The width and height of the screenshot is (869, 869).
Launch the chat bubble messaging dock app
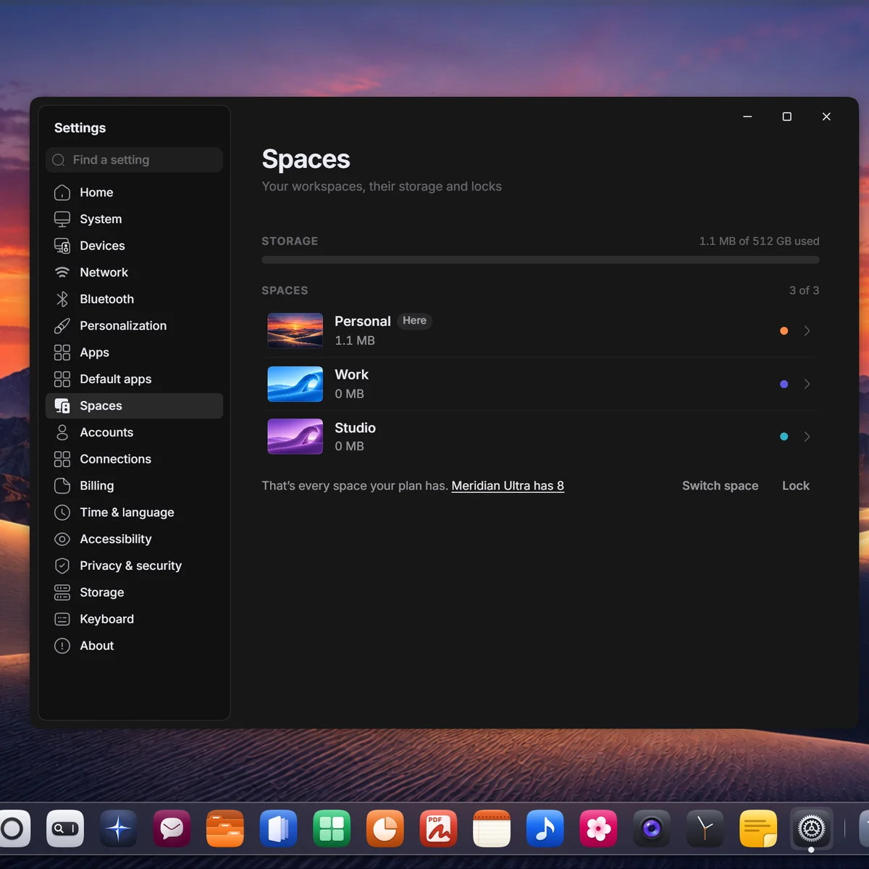(x=172, y=828)
